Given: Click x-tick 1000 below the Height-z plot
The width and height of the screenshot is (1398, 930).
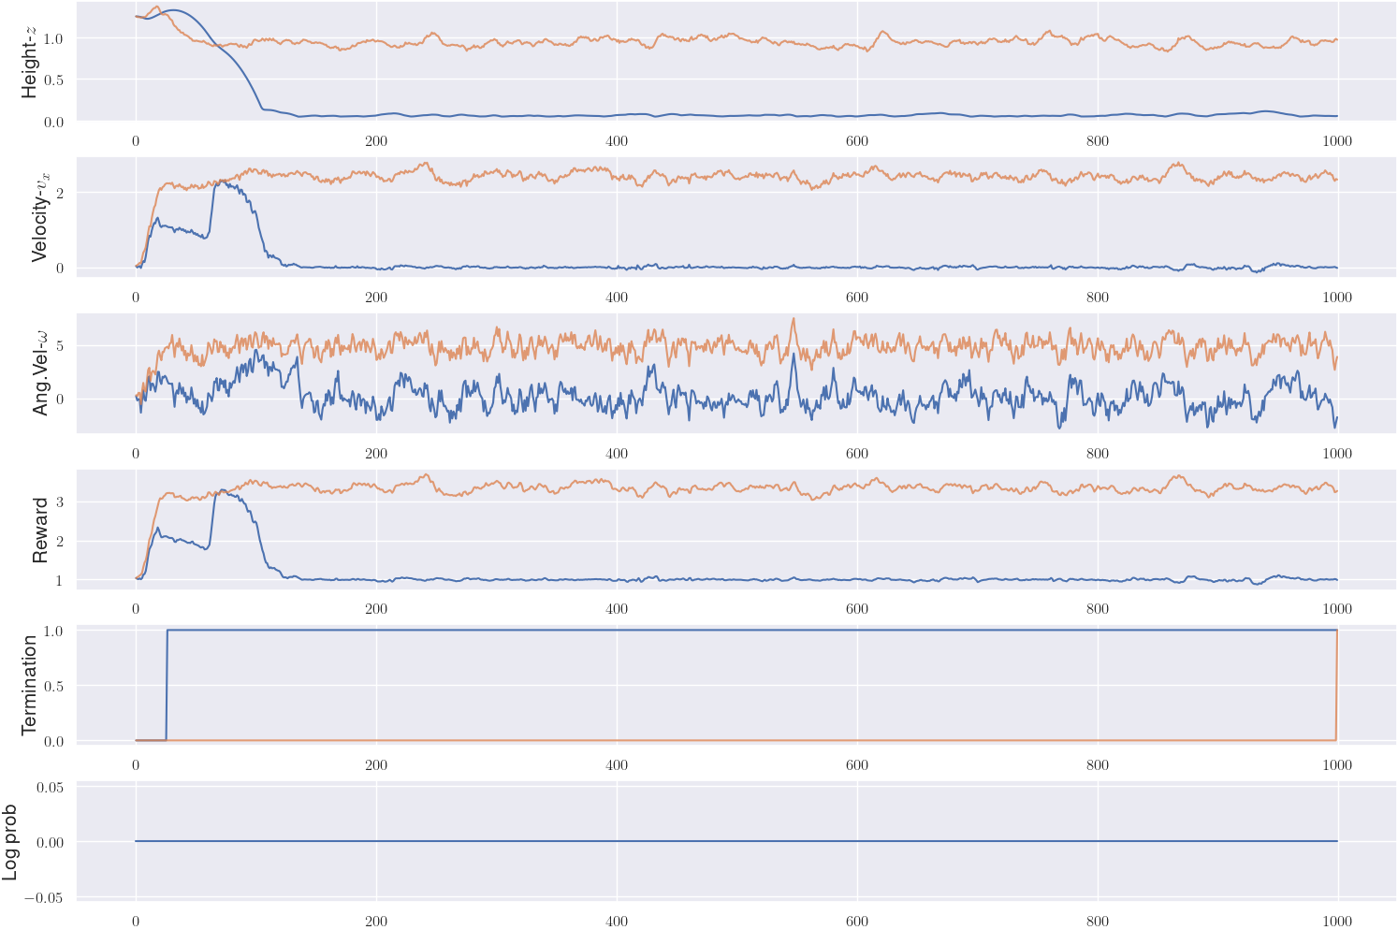Looking at the screenshot, I should (1337, 141).
